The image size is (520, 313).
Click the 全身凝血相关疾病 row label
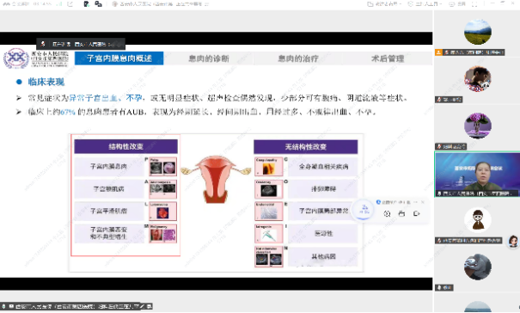[x=323, y=167]
